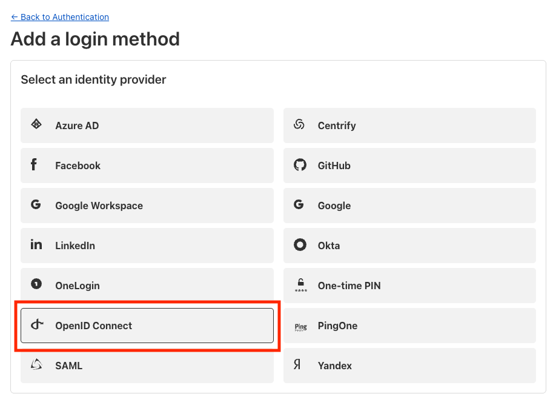Choose the Okta provider label

329,246
